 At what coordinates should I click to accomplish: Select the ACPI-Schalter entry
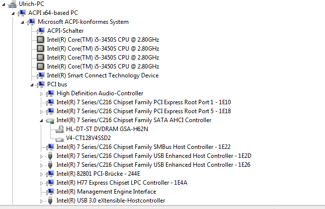coord(65,31)
